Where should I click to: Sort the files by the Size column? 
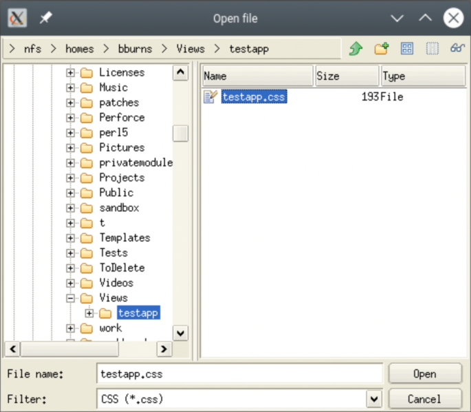click(x=346, y=76)
